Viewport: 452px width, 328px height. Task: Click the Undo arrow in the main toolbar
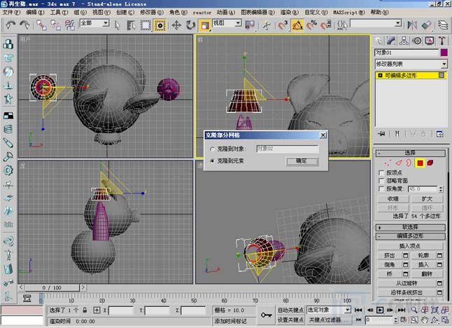pos(10,25)
